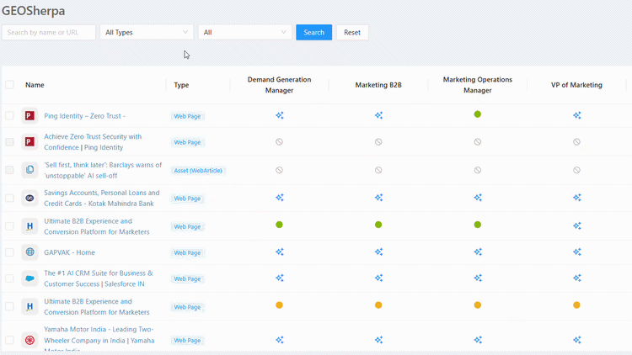Click sparkle icon for Salesforce CRM row under Marketing Operations Manager
Screen dimensions: 632x355
478,278
